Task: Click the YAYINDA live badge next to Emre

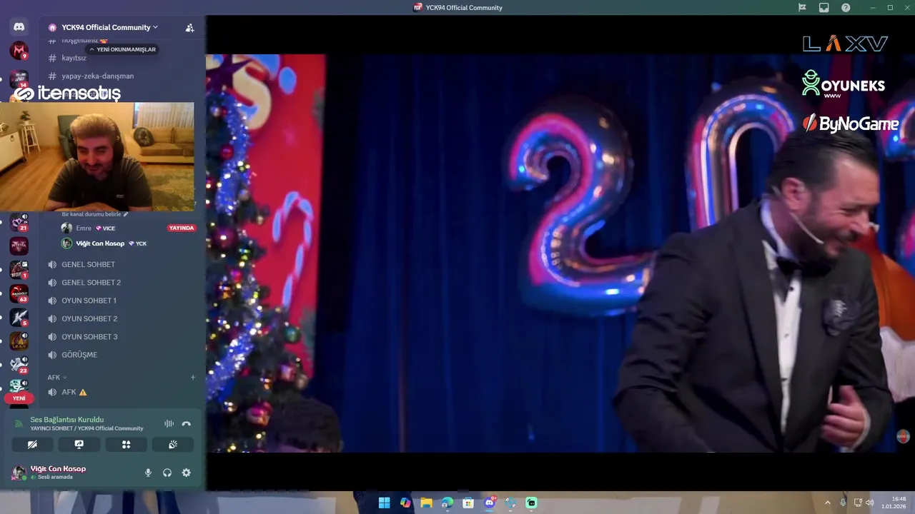Action: (182, 228)
